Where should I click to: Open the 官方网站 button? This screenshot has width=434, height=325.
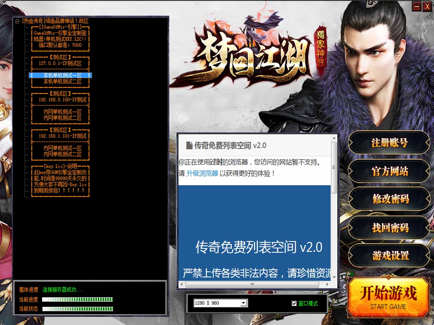pos(389,171)
